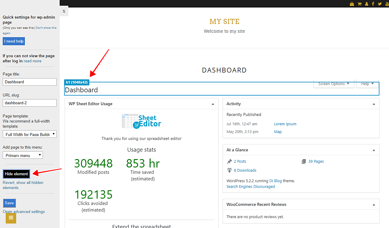
Task: Click the h1 (1048x42) element tag
Action: (77, 82)
